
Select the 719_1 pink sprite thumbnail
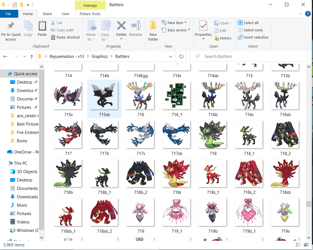176,212
